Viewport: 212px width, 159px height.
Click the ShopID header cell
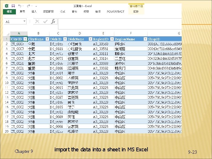(x=165, y=39)
